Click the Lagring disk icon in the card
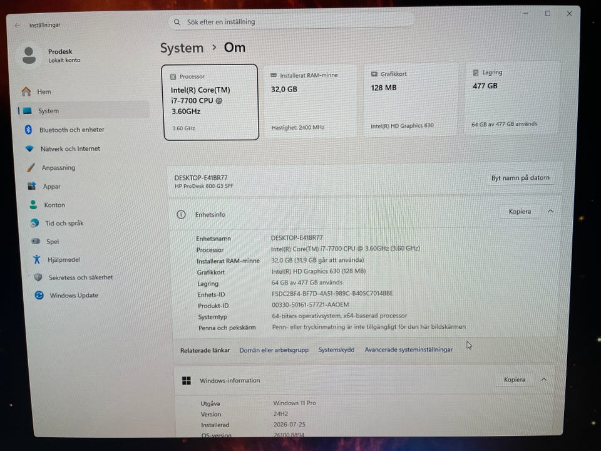 point(476,72)
